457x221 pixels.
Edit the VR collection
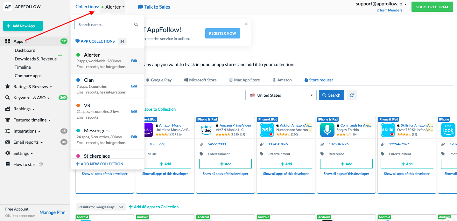134,111
